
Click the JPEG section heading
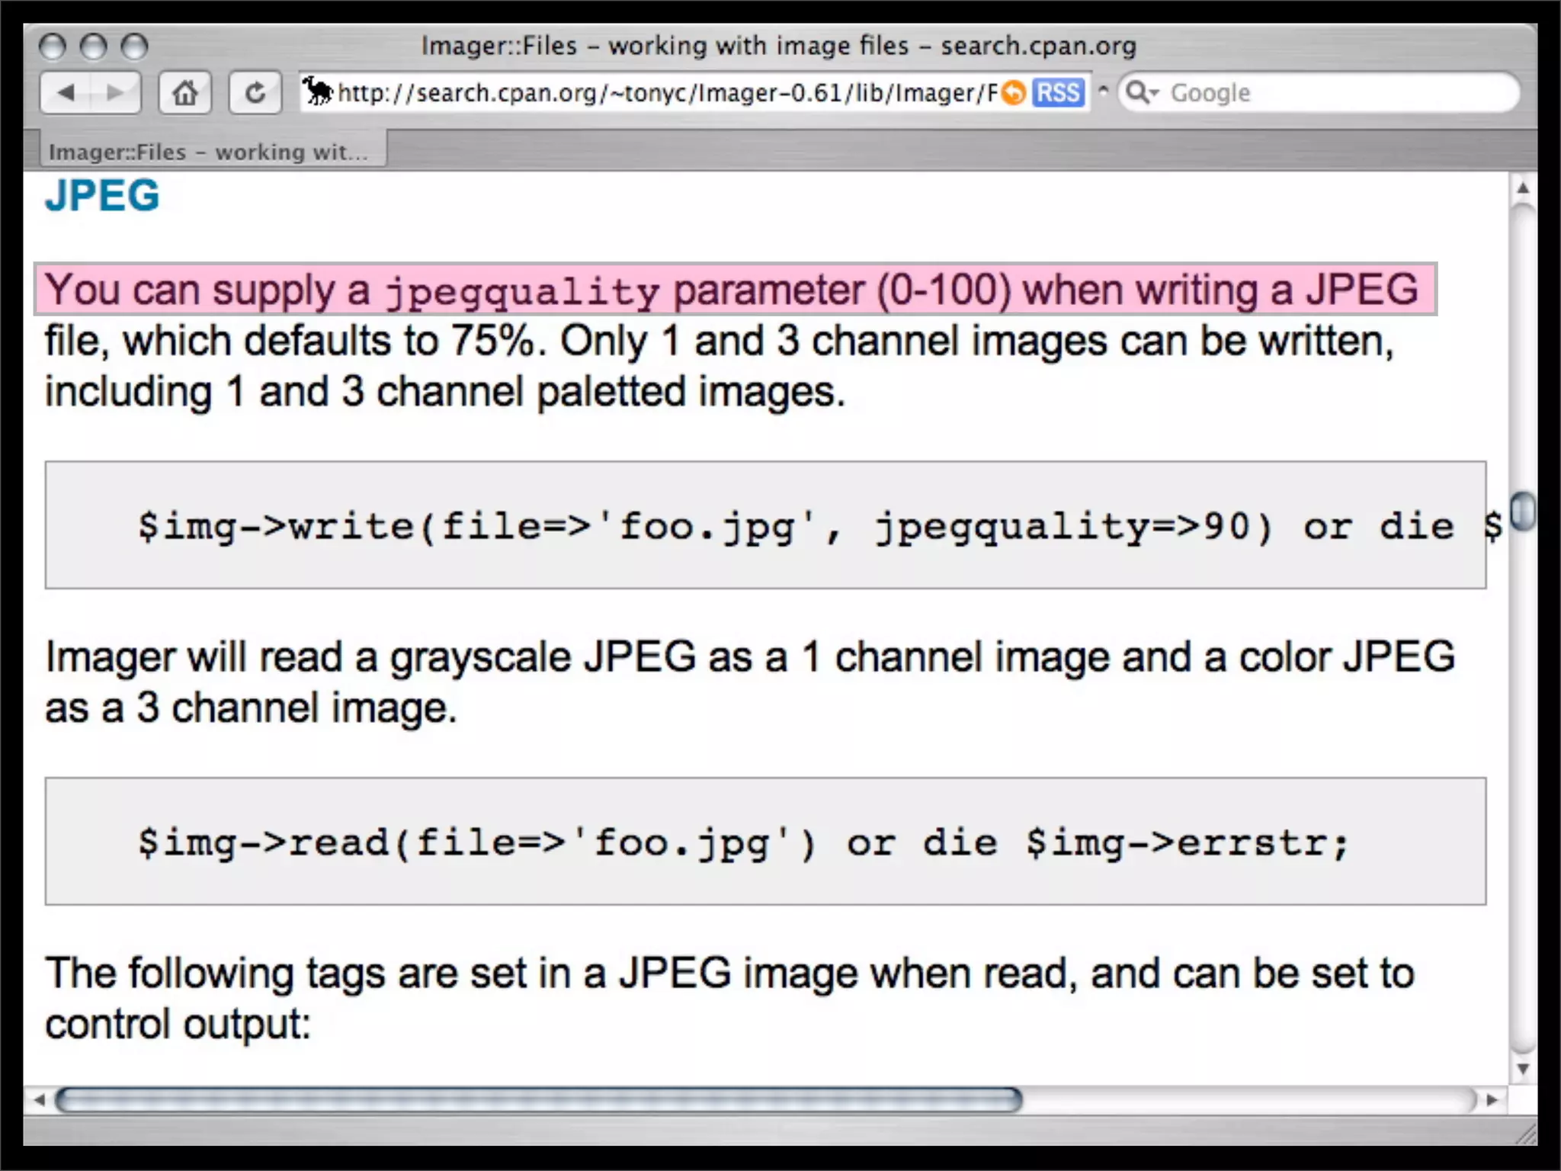[102, 196]
